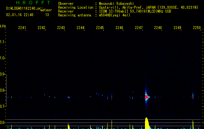
Task: Click the 2248 time axis marker
Action: (x=158, y=28)
